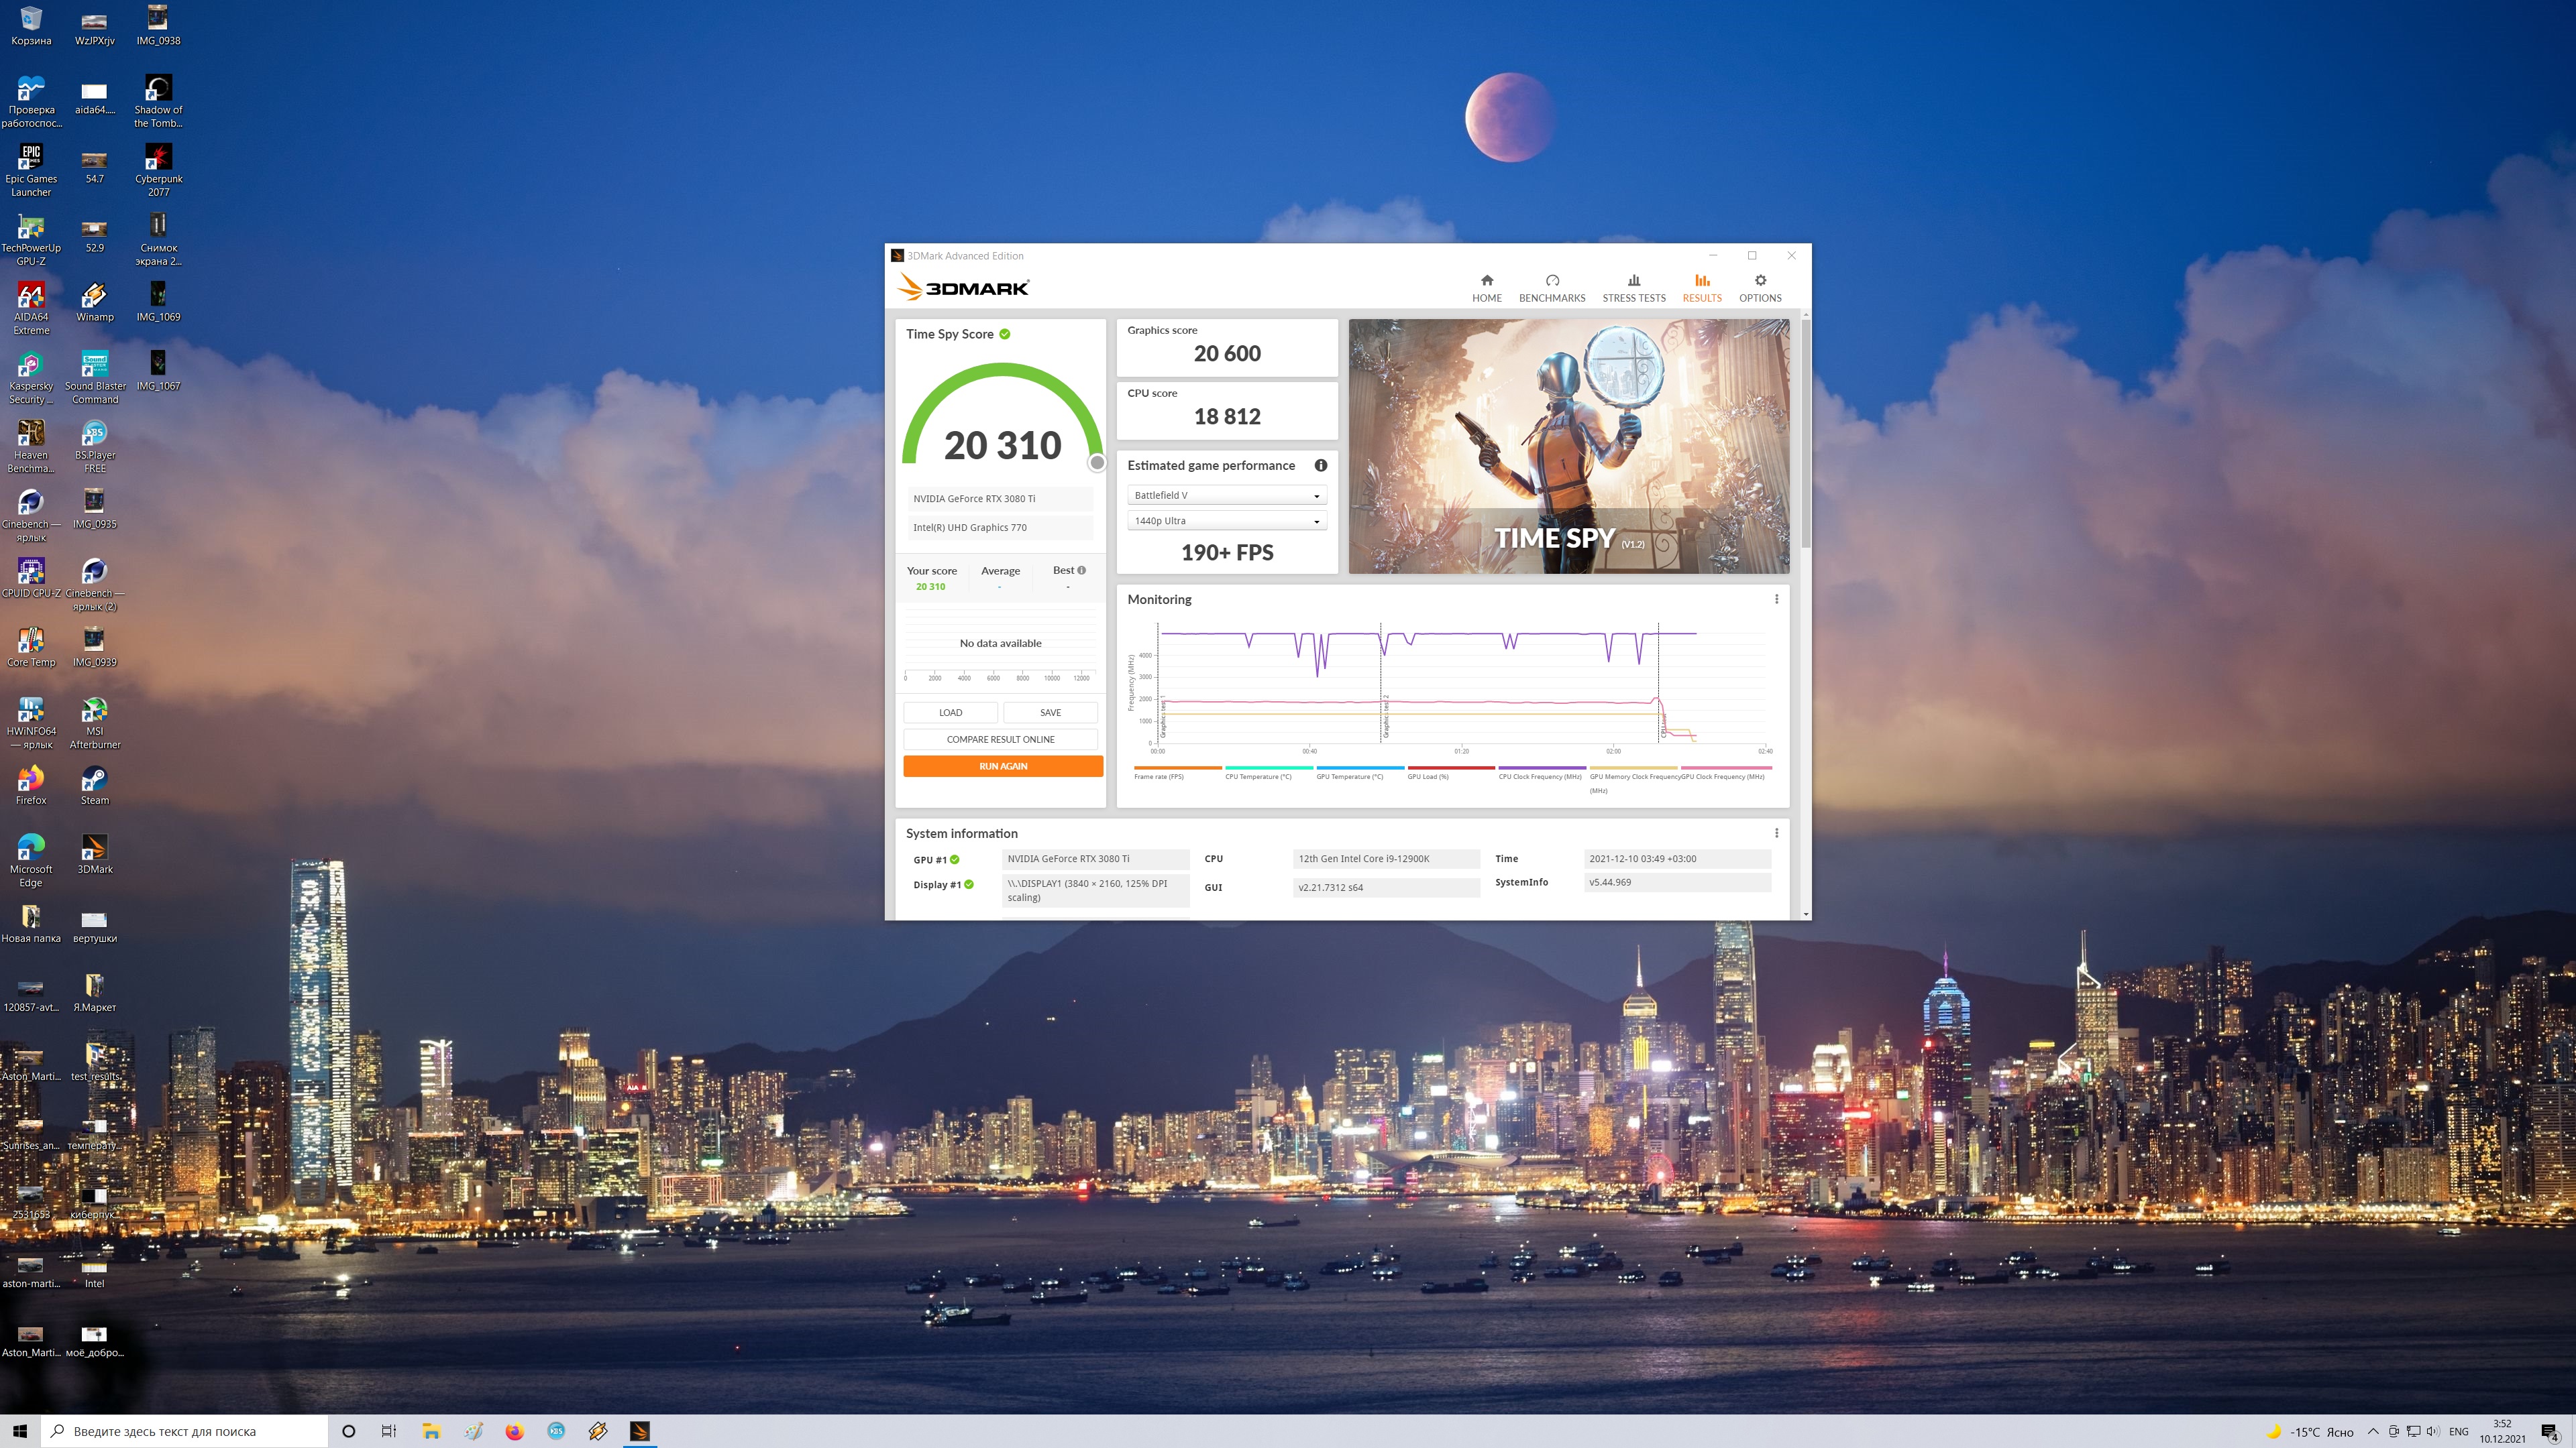This screenshot has height=1448, width=2576.
Task: Click the Load result button
Action: click(950, 713)
